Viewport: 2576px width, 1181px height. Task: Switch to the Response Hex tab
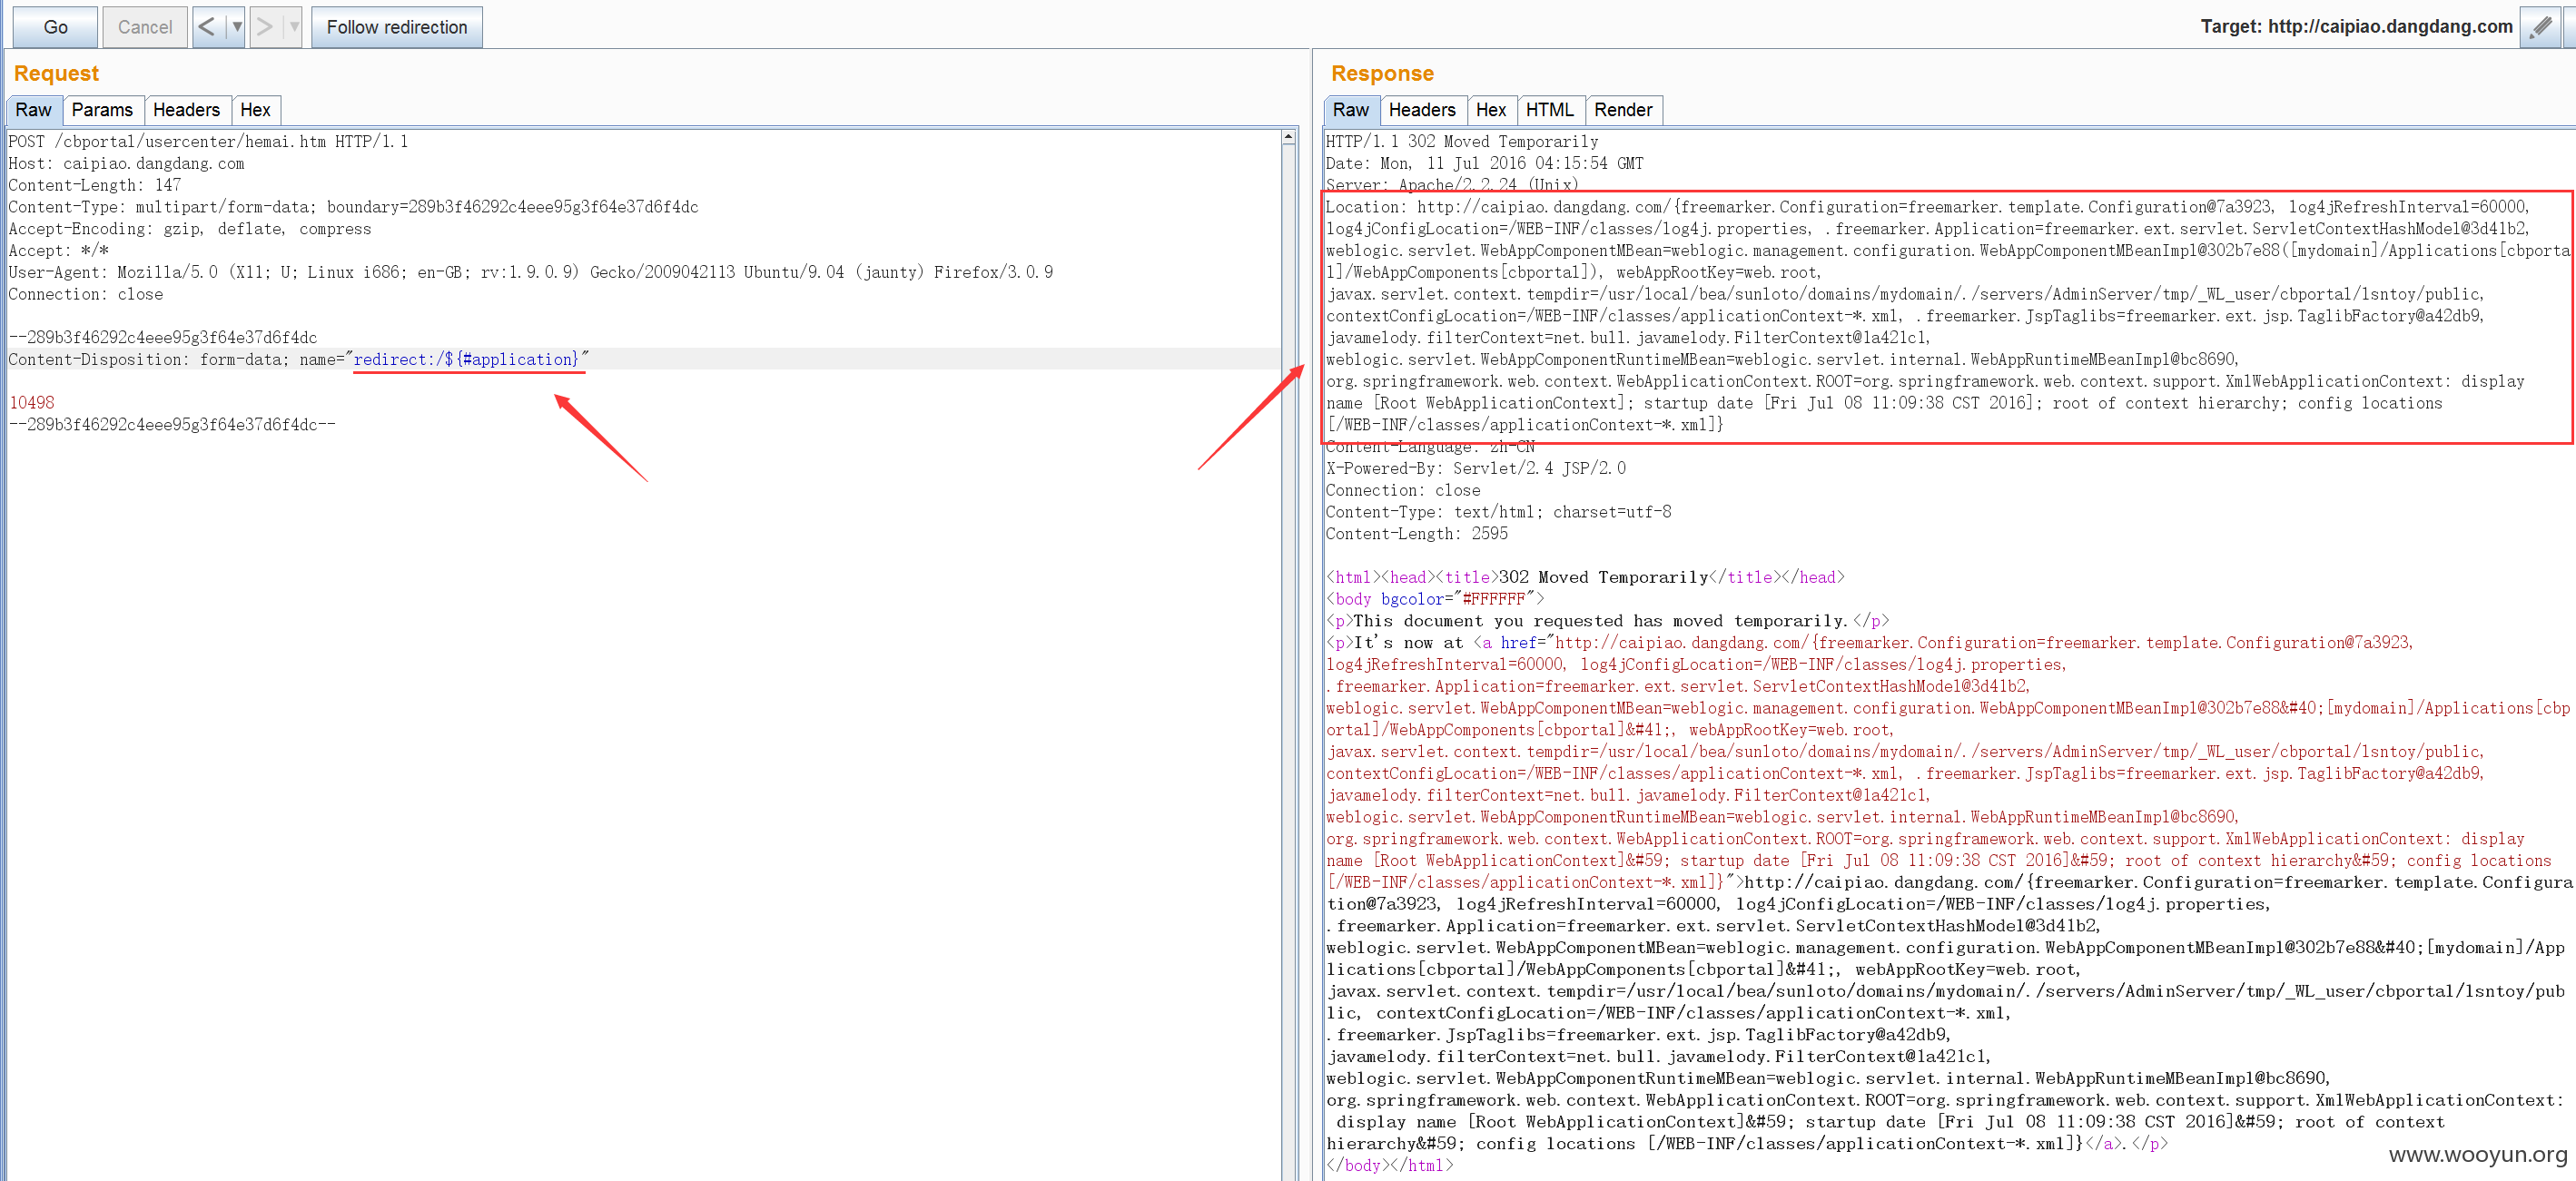point(1490,110)
